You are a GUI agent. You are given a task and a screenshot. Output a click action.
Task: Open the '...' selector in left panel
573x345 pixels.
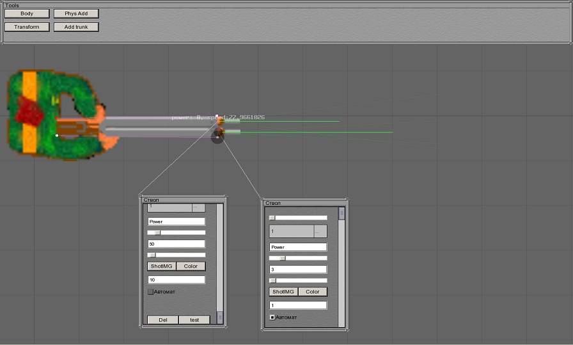point(198,207)
